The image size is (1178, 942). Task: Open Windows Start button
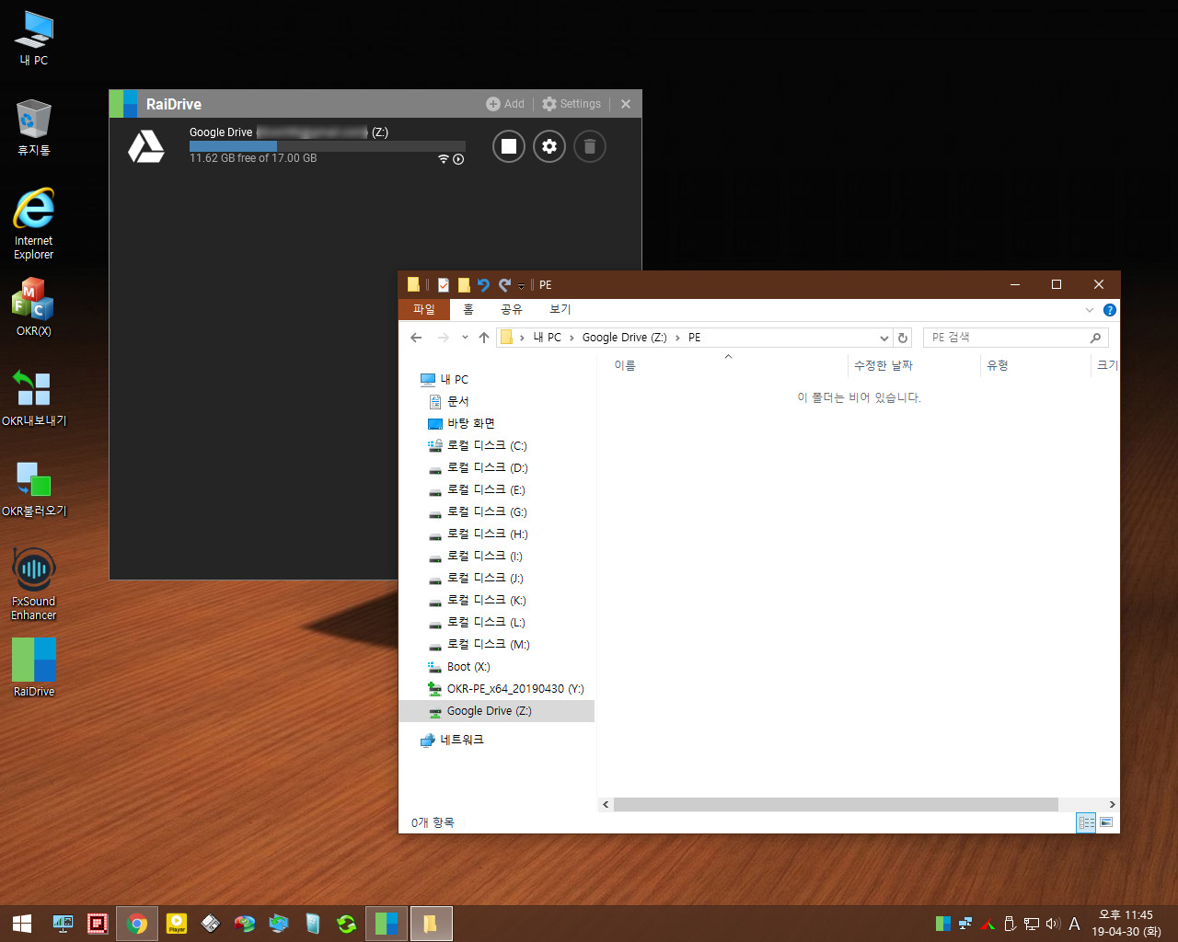(x=22, y=924)
